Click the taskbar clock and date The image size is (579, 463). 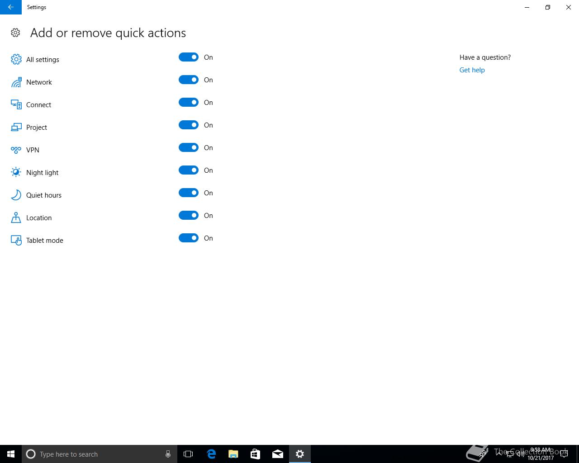coord(541,454)
